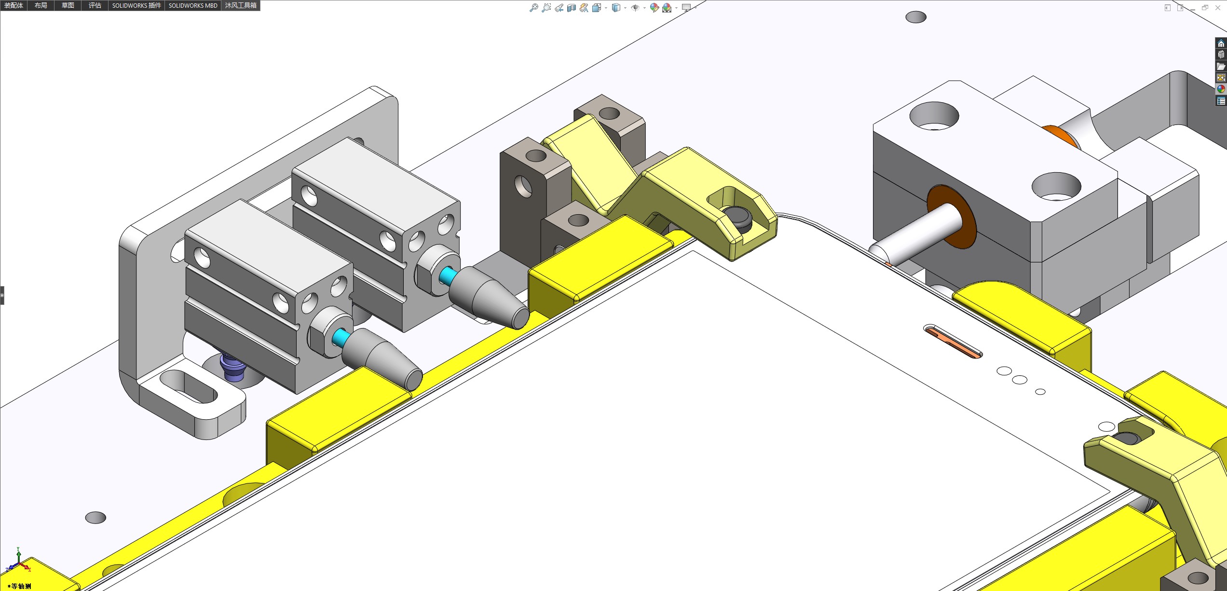
Task: Open Dynamic Annotation Views icon
Action: (584, 8)
